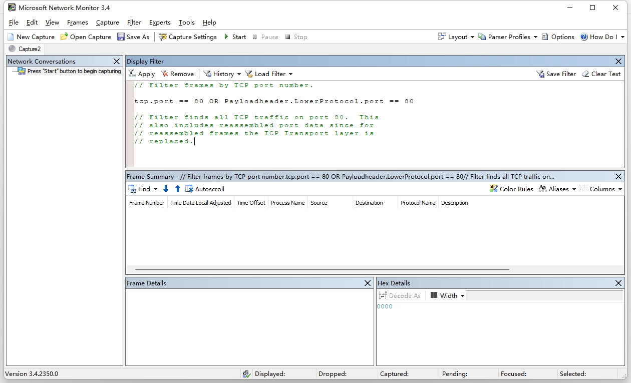The width and height of the screenshot is (631, 383).
Task: Expand the History dropdown
Action: [x=239, y=74]
